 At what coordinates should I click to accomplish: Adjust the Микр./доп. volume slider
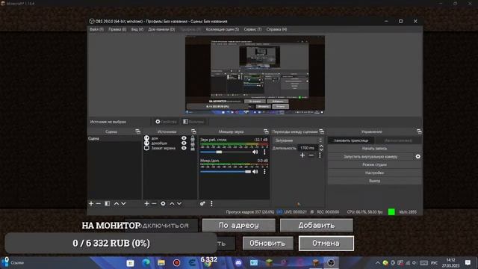248,172
